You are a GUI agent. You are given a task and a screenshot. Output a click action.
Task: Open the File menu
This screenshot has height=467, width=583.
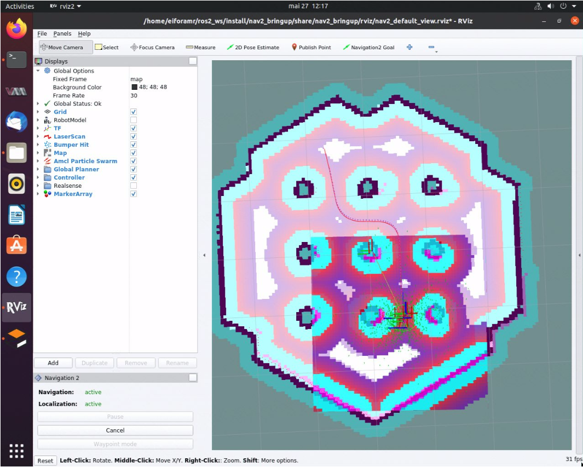(42, 34)
